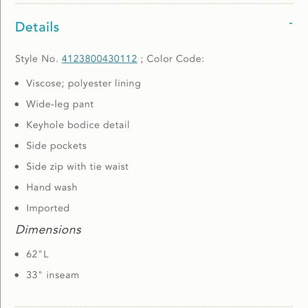This screenshot has height=308, width=308.
Task: Click bullet point beside "Imported"
Action: point(17,208)
